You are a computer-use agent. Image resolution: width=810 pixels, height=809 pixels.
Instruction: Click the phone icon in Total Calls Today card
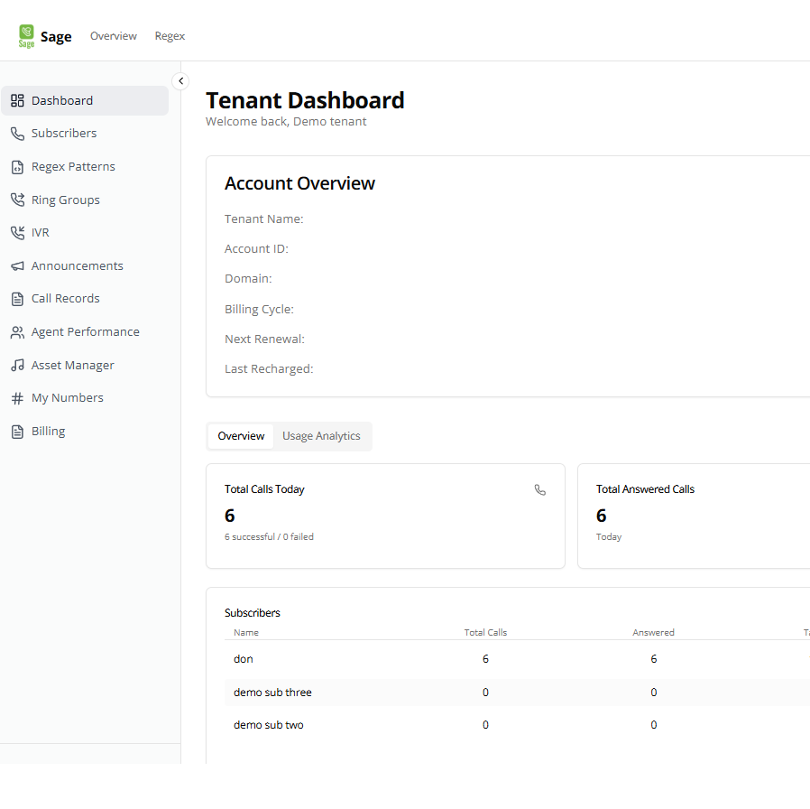coord(539,490)
